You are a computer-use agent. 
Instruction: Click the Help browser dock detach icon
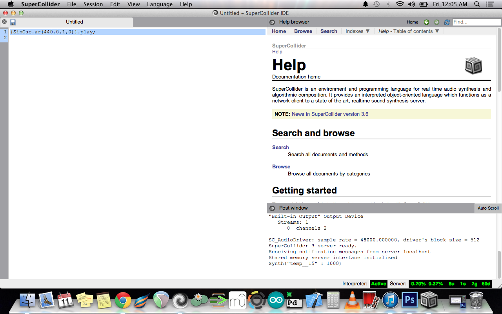(272, 22)
